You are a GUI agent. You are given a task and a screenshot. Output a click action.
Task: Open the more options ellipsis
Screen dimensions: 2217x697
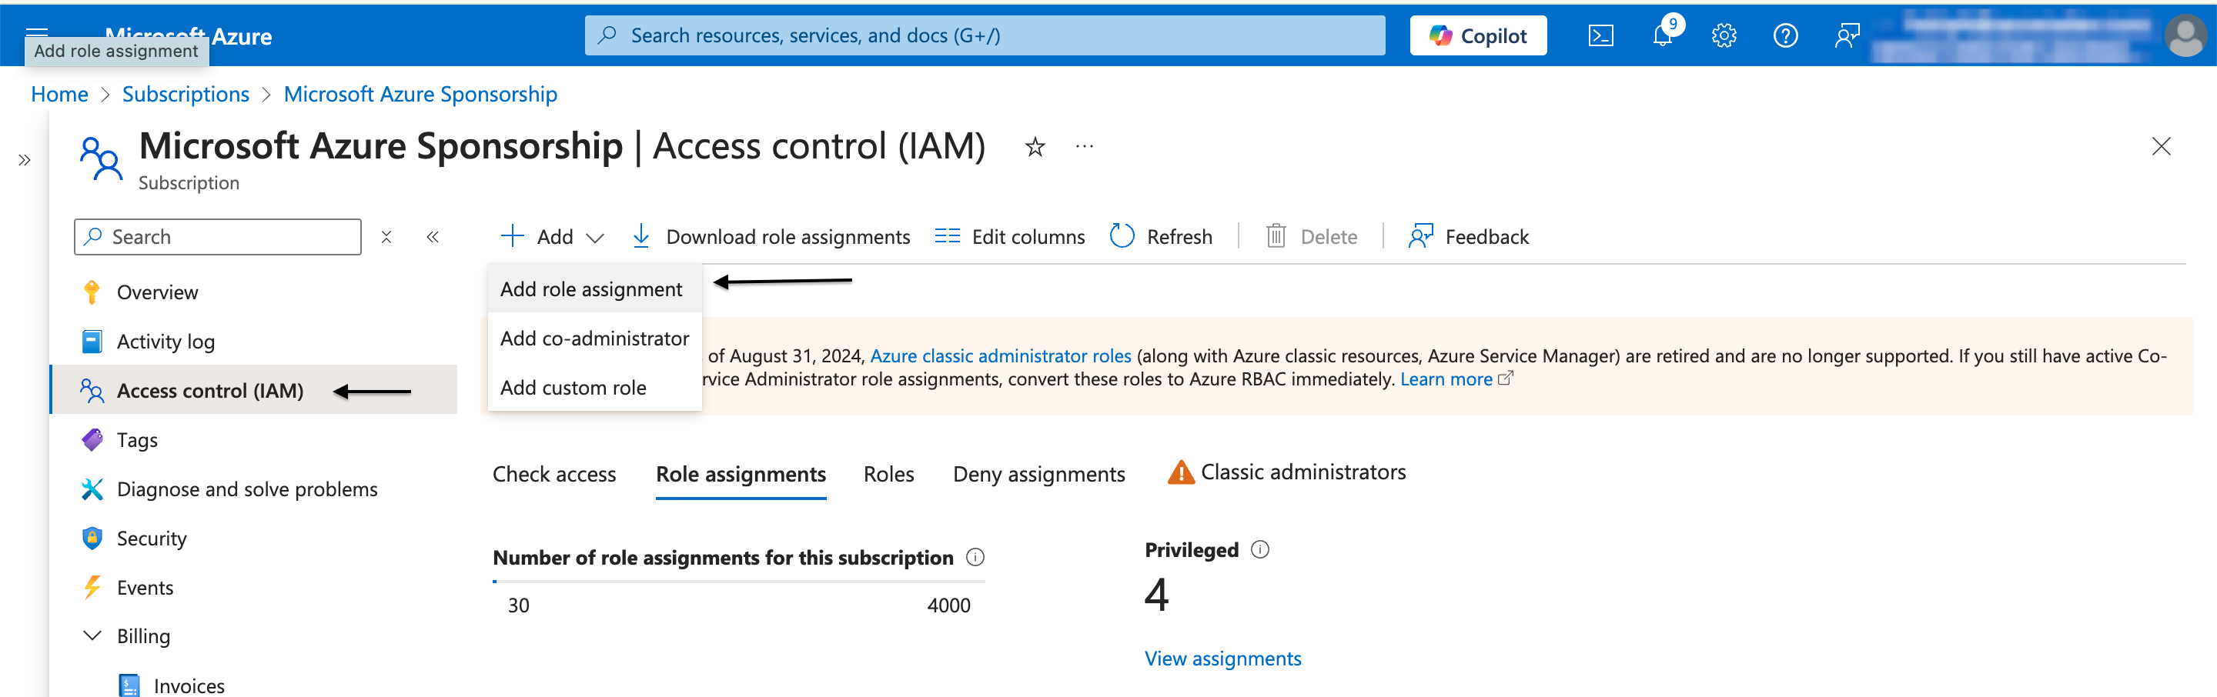click(1085, 147)
